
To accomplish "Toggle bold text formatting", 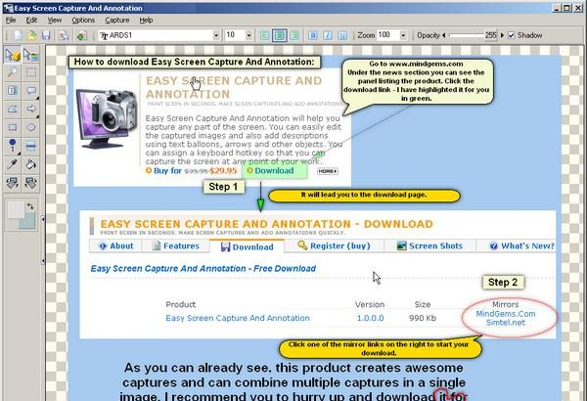I will pyautogui.click(x=313, y=35).
